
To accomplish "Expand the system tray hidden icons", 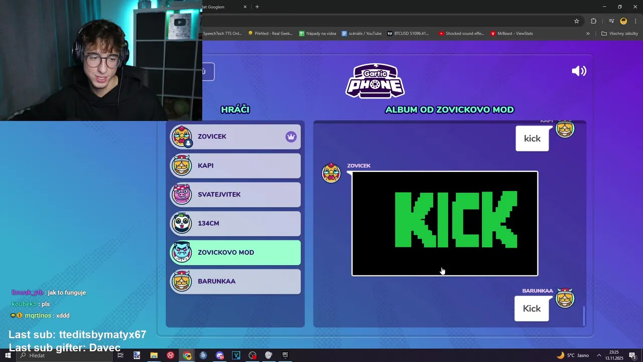I will 599,355.
